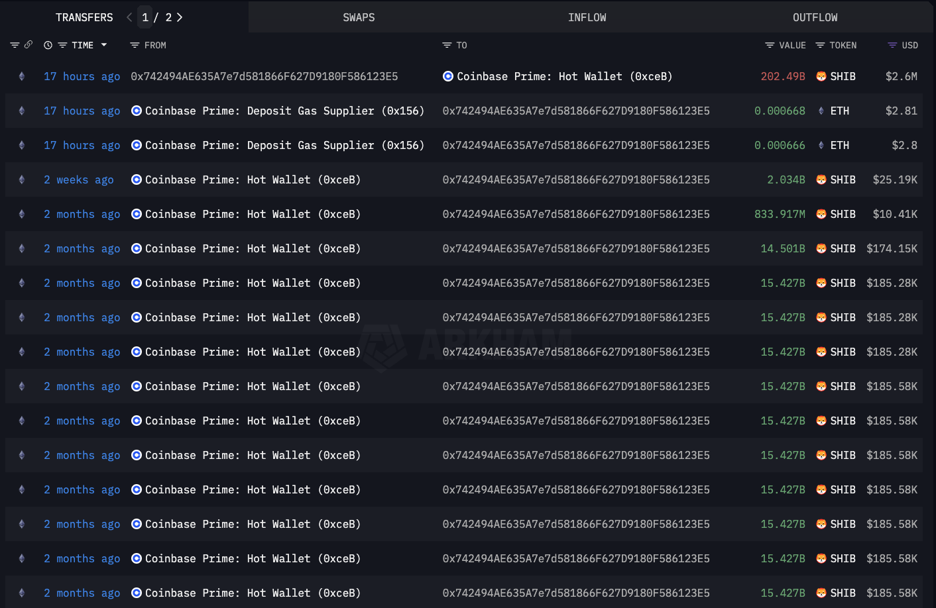Click the $2.6M USD amount
The height and width of the screenshot is (608, 936).
pyautogui.click(x=902, y=76)
